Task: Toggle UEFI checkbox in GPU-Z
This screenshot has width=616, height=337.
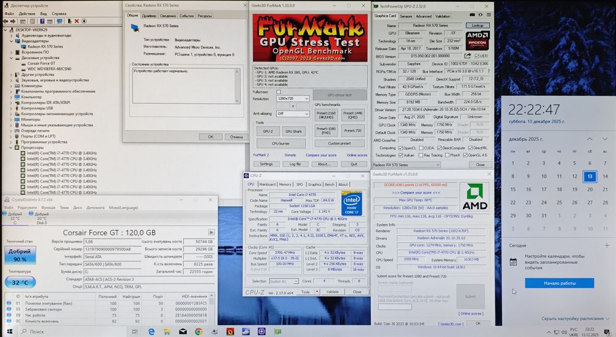Action: coord(477,56)
